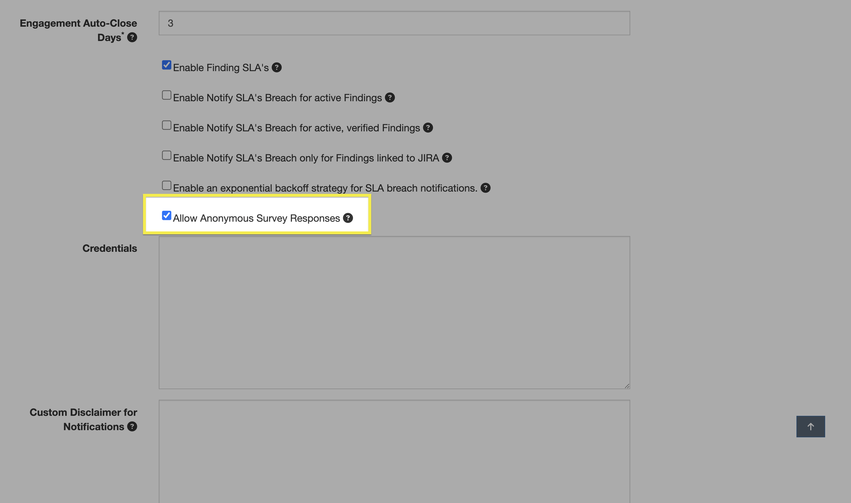
Task: Check Notify SLA's Breach for active, verified Findings
Action: pyautogui.click(x=166, y=125)
